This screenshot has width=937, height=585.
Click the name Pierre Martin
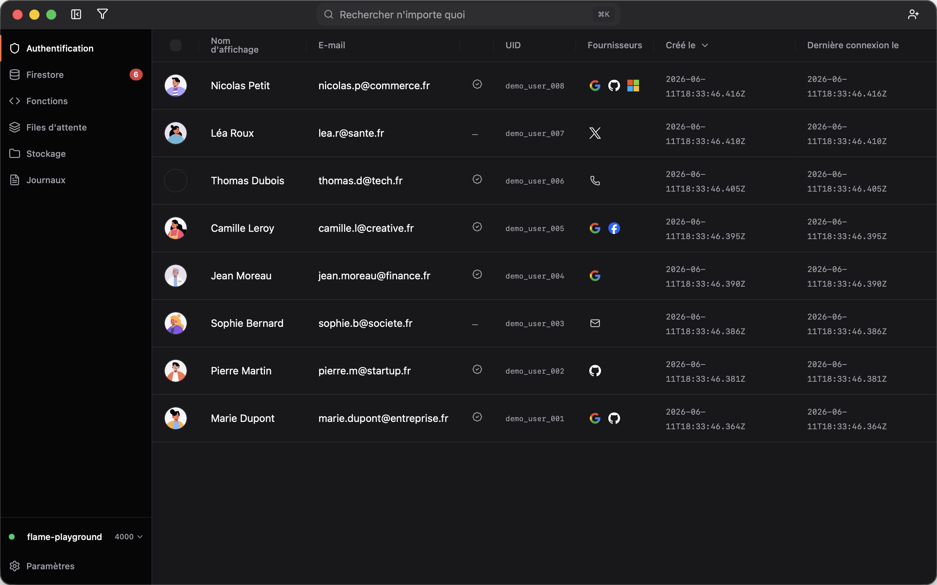241,371
